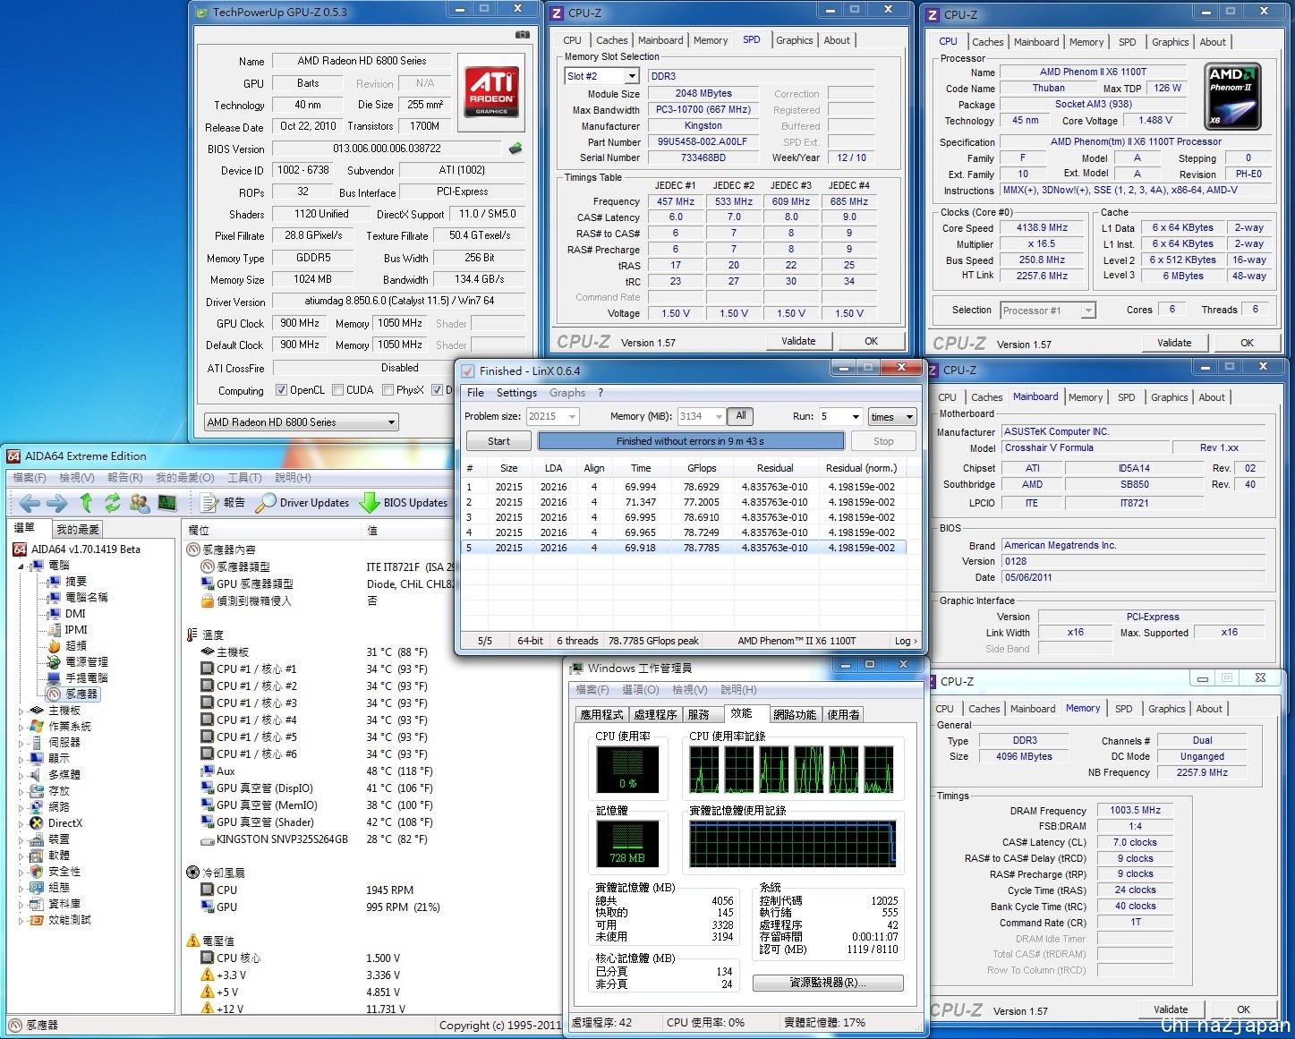Select 電源管理 power item in AIDA64 tree
The image size is (1295, 1039).
[78, 662]
